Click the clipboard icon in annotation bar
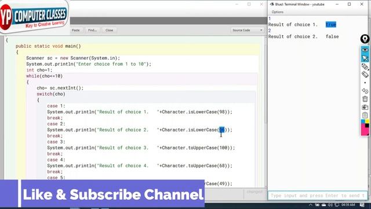Viewport: 371px width, 209px height. [x=365, y=115]
